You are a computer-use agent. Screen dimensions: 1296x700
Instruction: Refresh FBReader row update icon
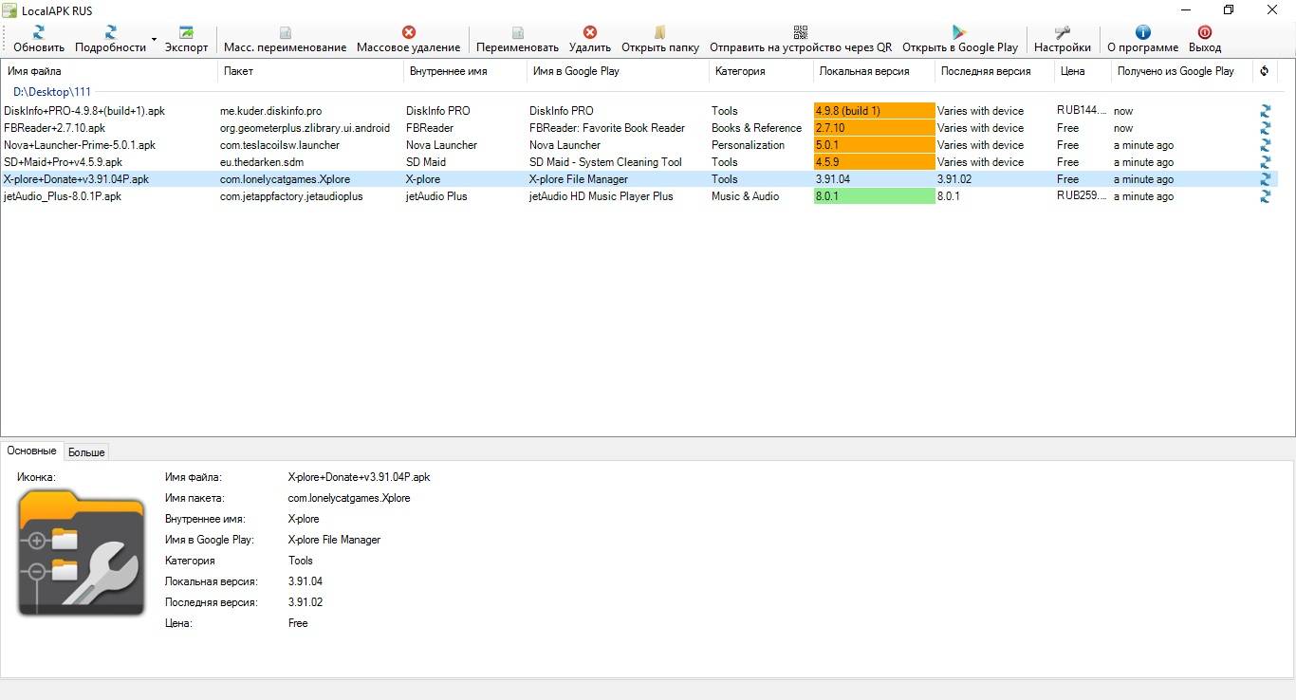click(x=1266, y=128)
